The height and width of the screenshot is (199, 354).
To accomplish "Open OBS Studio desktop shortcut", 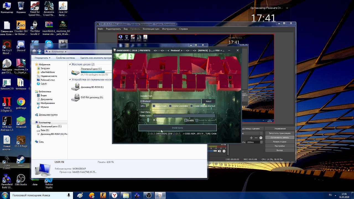I will [x=21, y=180].
